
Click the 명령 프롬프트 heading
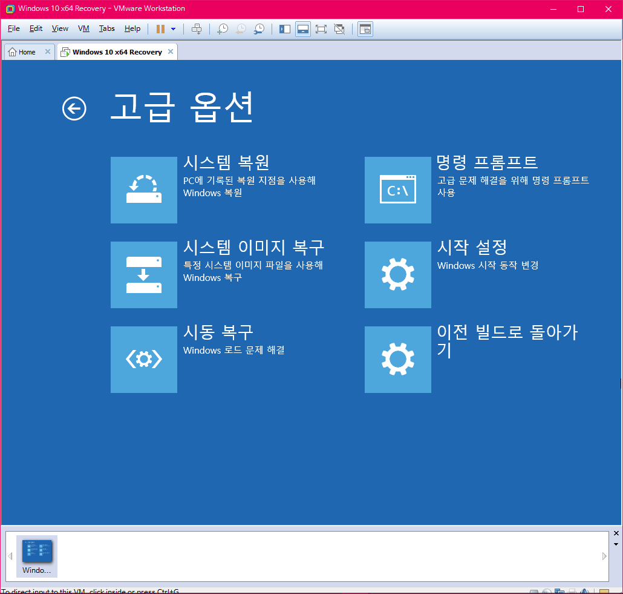(x=487, y=162)
